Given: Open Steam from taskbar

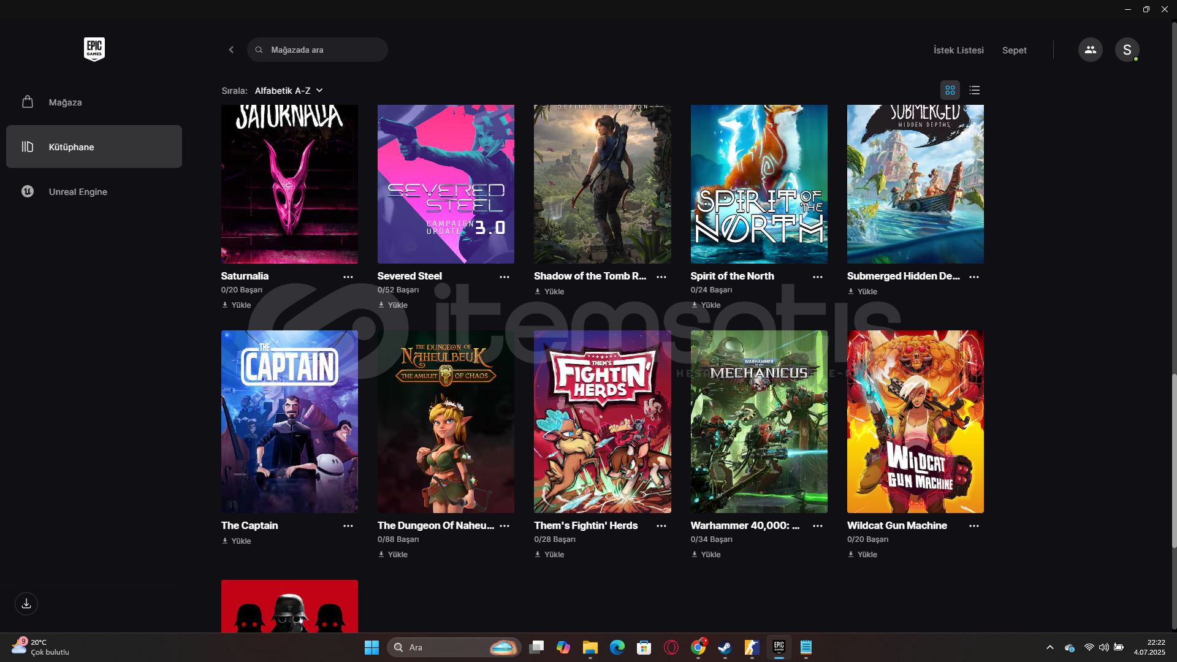Looking at the screenshot, I should click(x=725, y=647).
